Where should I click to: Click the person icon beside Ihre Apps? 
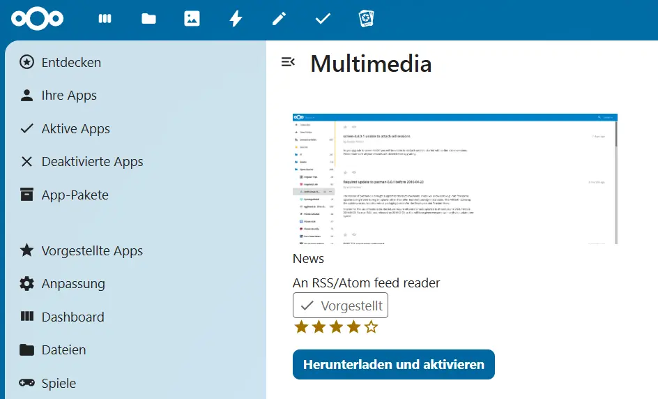point(27,96)
